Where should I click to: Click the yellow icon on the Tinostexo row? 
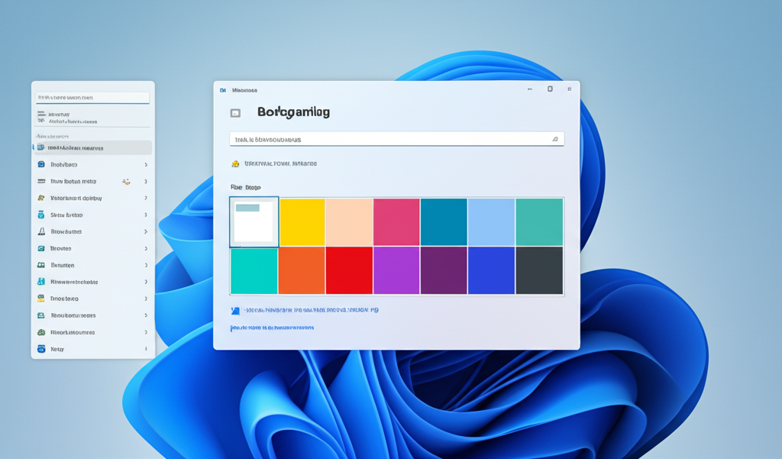pos(41,299)
